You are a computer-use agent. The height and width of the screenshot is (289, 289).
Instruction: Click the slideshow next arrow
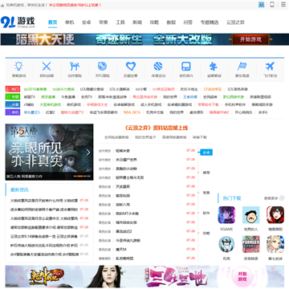coord(88,153)
